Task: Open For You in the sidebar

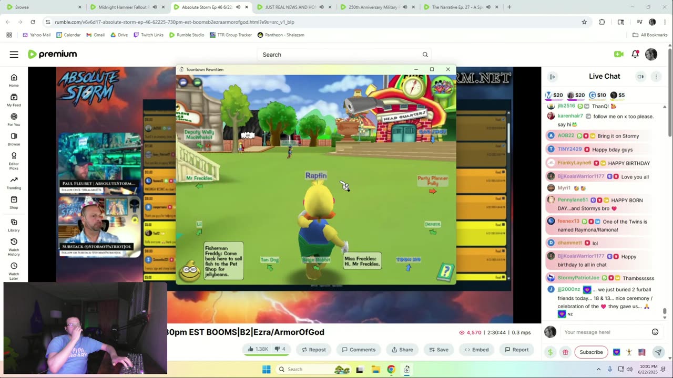Action: 14,120
